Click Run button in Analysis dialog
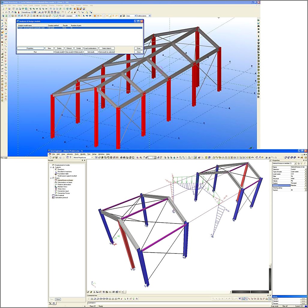This screenshot has width=308, height=308. click(x=35, y=52)
